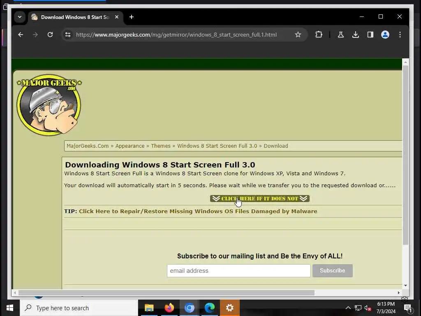
Task: Open Appearance breadcrumb link
Action: point(130,146)
